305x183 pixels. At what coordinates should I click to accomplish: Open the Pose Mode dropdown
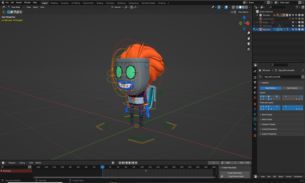[x=16, y=7]
